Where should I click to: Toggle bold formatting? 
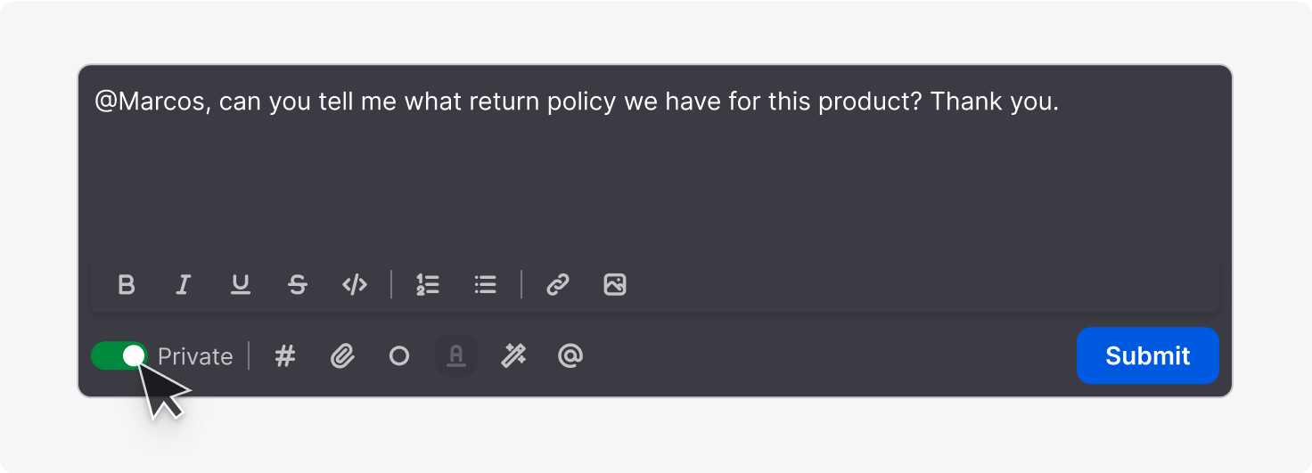127,285
